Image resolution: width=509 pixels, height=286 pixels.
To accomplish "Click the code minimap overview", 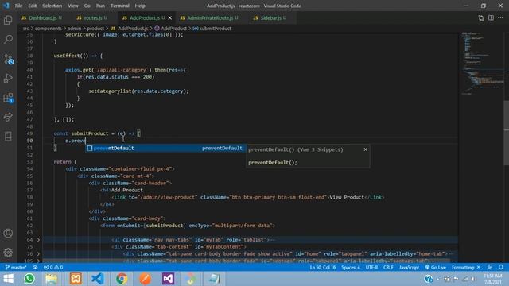I will (481, 64).
